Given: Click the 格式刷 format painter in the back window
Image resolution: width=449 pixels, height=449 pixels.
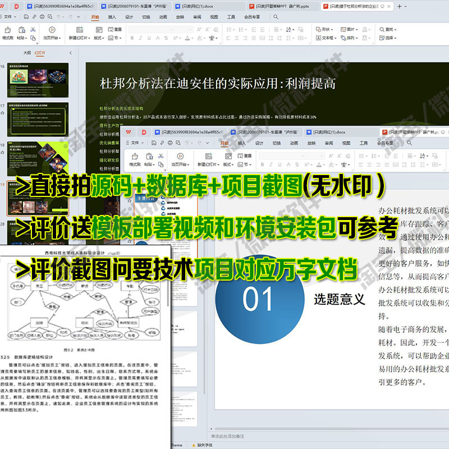Looking at the screenshot, I should tap(8, 33).
